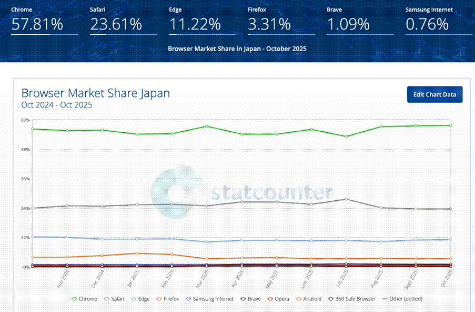Screen dimensions: 475x312
Task: Click Safari's July 2025 peak data point
Action: pyautogui.click(x=346, y=199)
